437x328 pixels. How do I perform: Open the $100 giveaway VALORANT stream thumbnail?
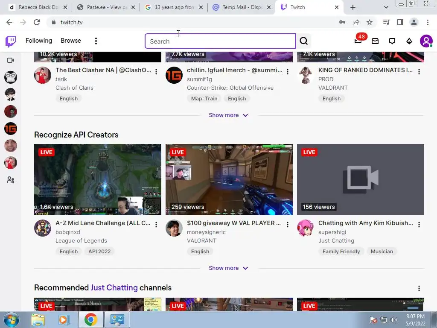tap(229, 179)
